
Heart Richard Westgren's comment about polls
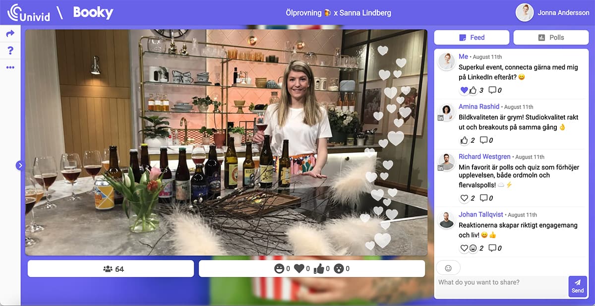coord(464,198)
